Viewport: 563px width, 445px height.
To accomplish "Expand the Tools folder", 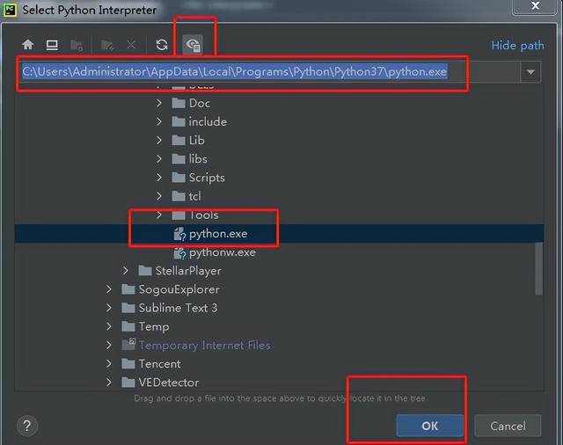I will point(159,215).
